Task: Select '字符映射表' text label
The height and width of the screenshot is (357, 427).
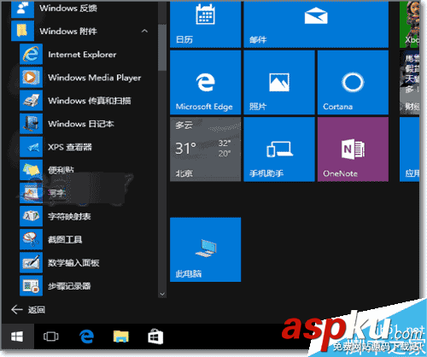Action: pos(69,217)
